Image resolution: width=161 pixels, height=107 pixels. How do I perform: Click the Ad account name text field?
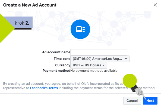(x=99, y=52)
